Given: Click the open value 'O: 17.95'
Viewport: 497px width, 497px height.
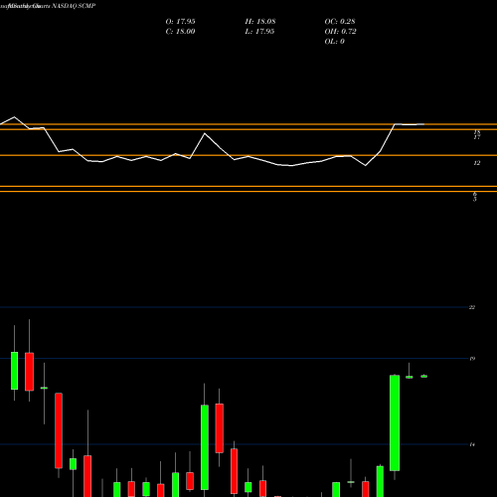Looking at the screenshot, I should coord(180,22).
